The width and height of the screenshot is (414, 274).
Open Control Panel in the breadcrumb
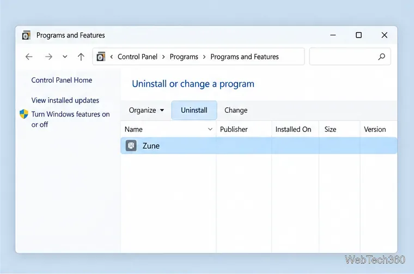point(137,57)
